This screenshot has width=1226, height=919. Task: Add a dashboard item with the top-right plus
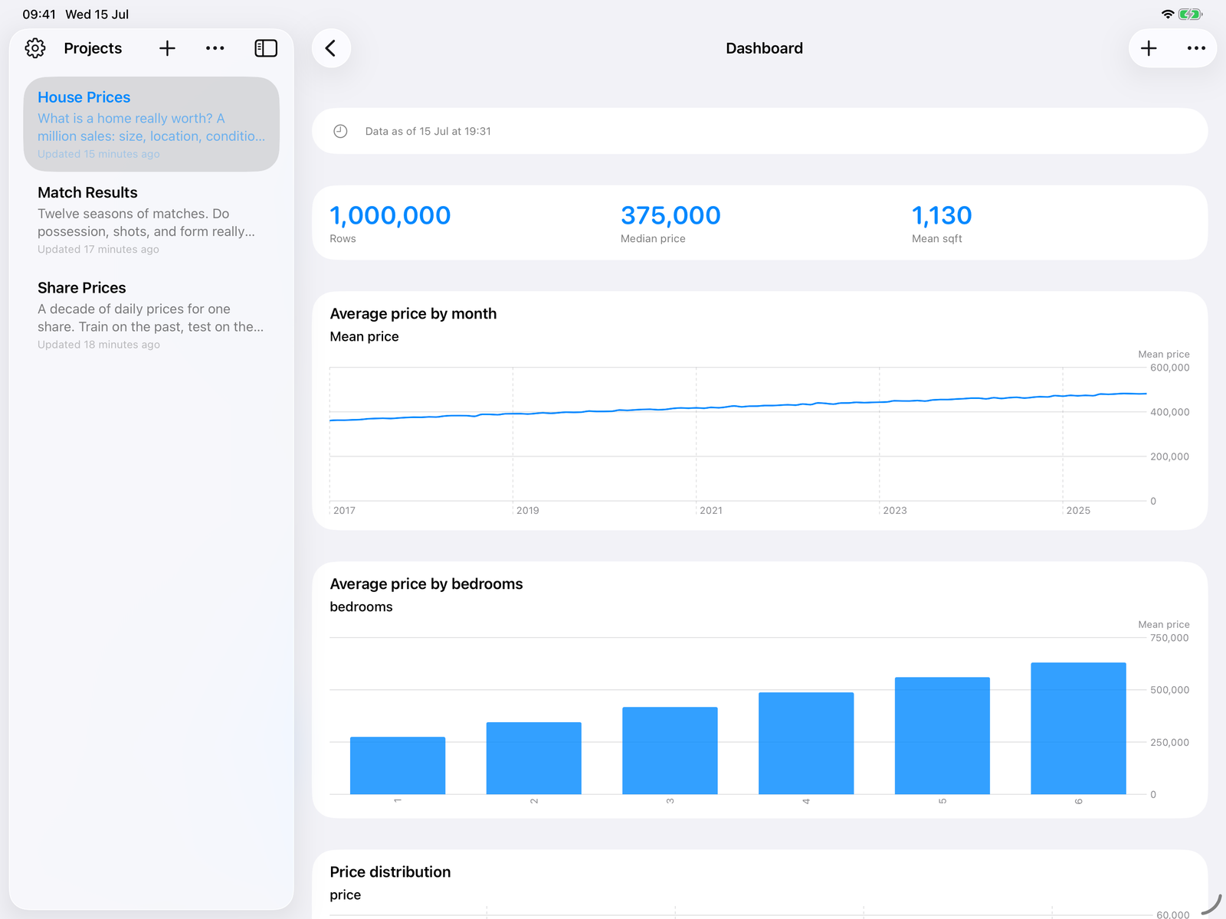point(1149,48)
